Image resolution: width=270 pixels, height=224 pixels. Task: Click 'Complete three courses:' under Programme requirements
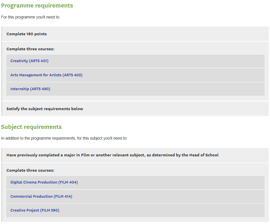(30, 49)
